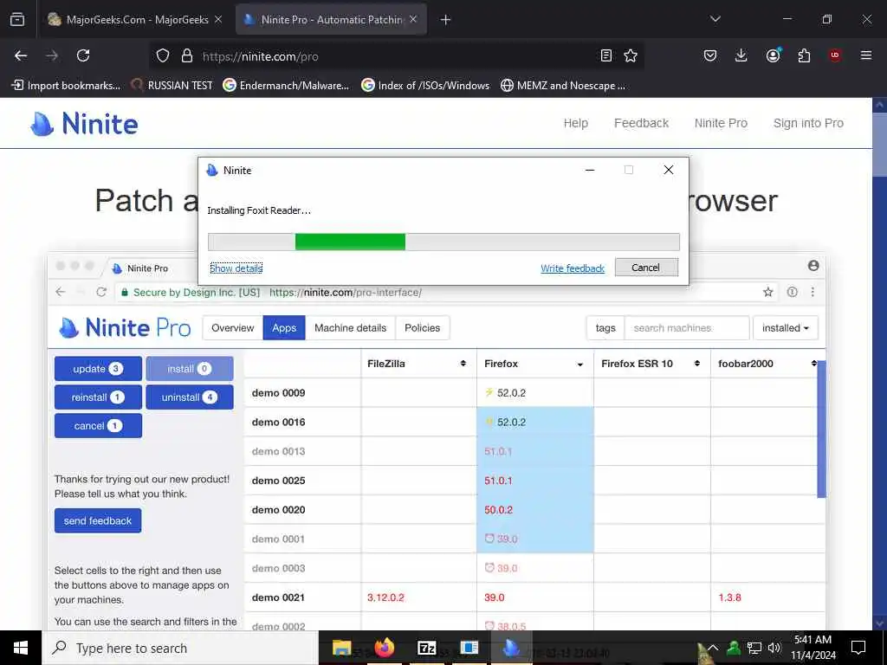Open the RUSSIAN TEST bookmark
Viewport: 887px width, 665px height.
click(172, 86)
